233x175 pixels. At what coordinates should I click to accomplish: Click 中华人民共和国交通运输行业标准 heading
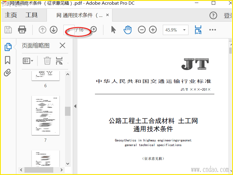tap(154, 81)
